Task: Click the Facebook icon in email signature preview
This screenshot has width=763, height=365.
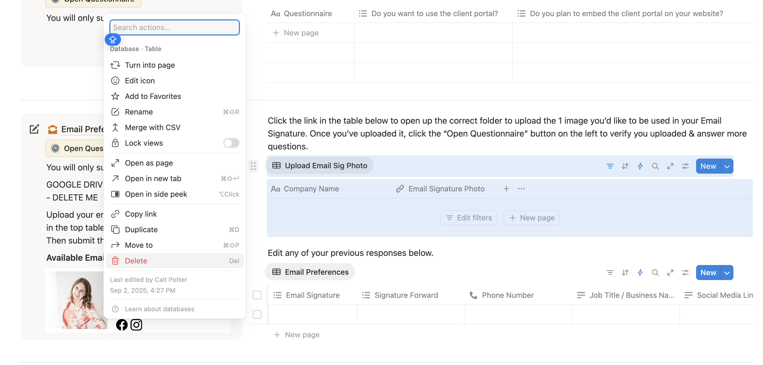Action: point(122,325)
